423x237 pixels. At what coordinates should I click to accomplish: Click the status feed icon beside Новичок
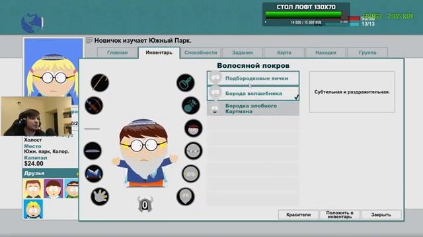89,41
